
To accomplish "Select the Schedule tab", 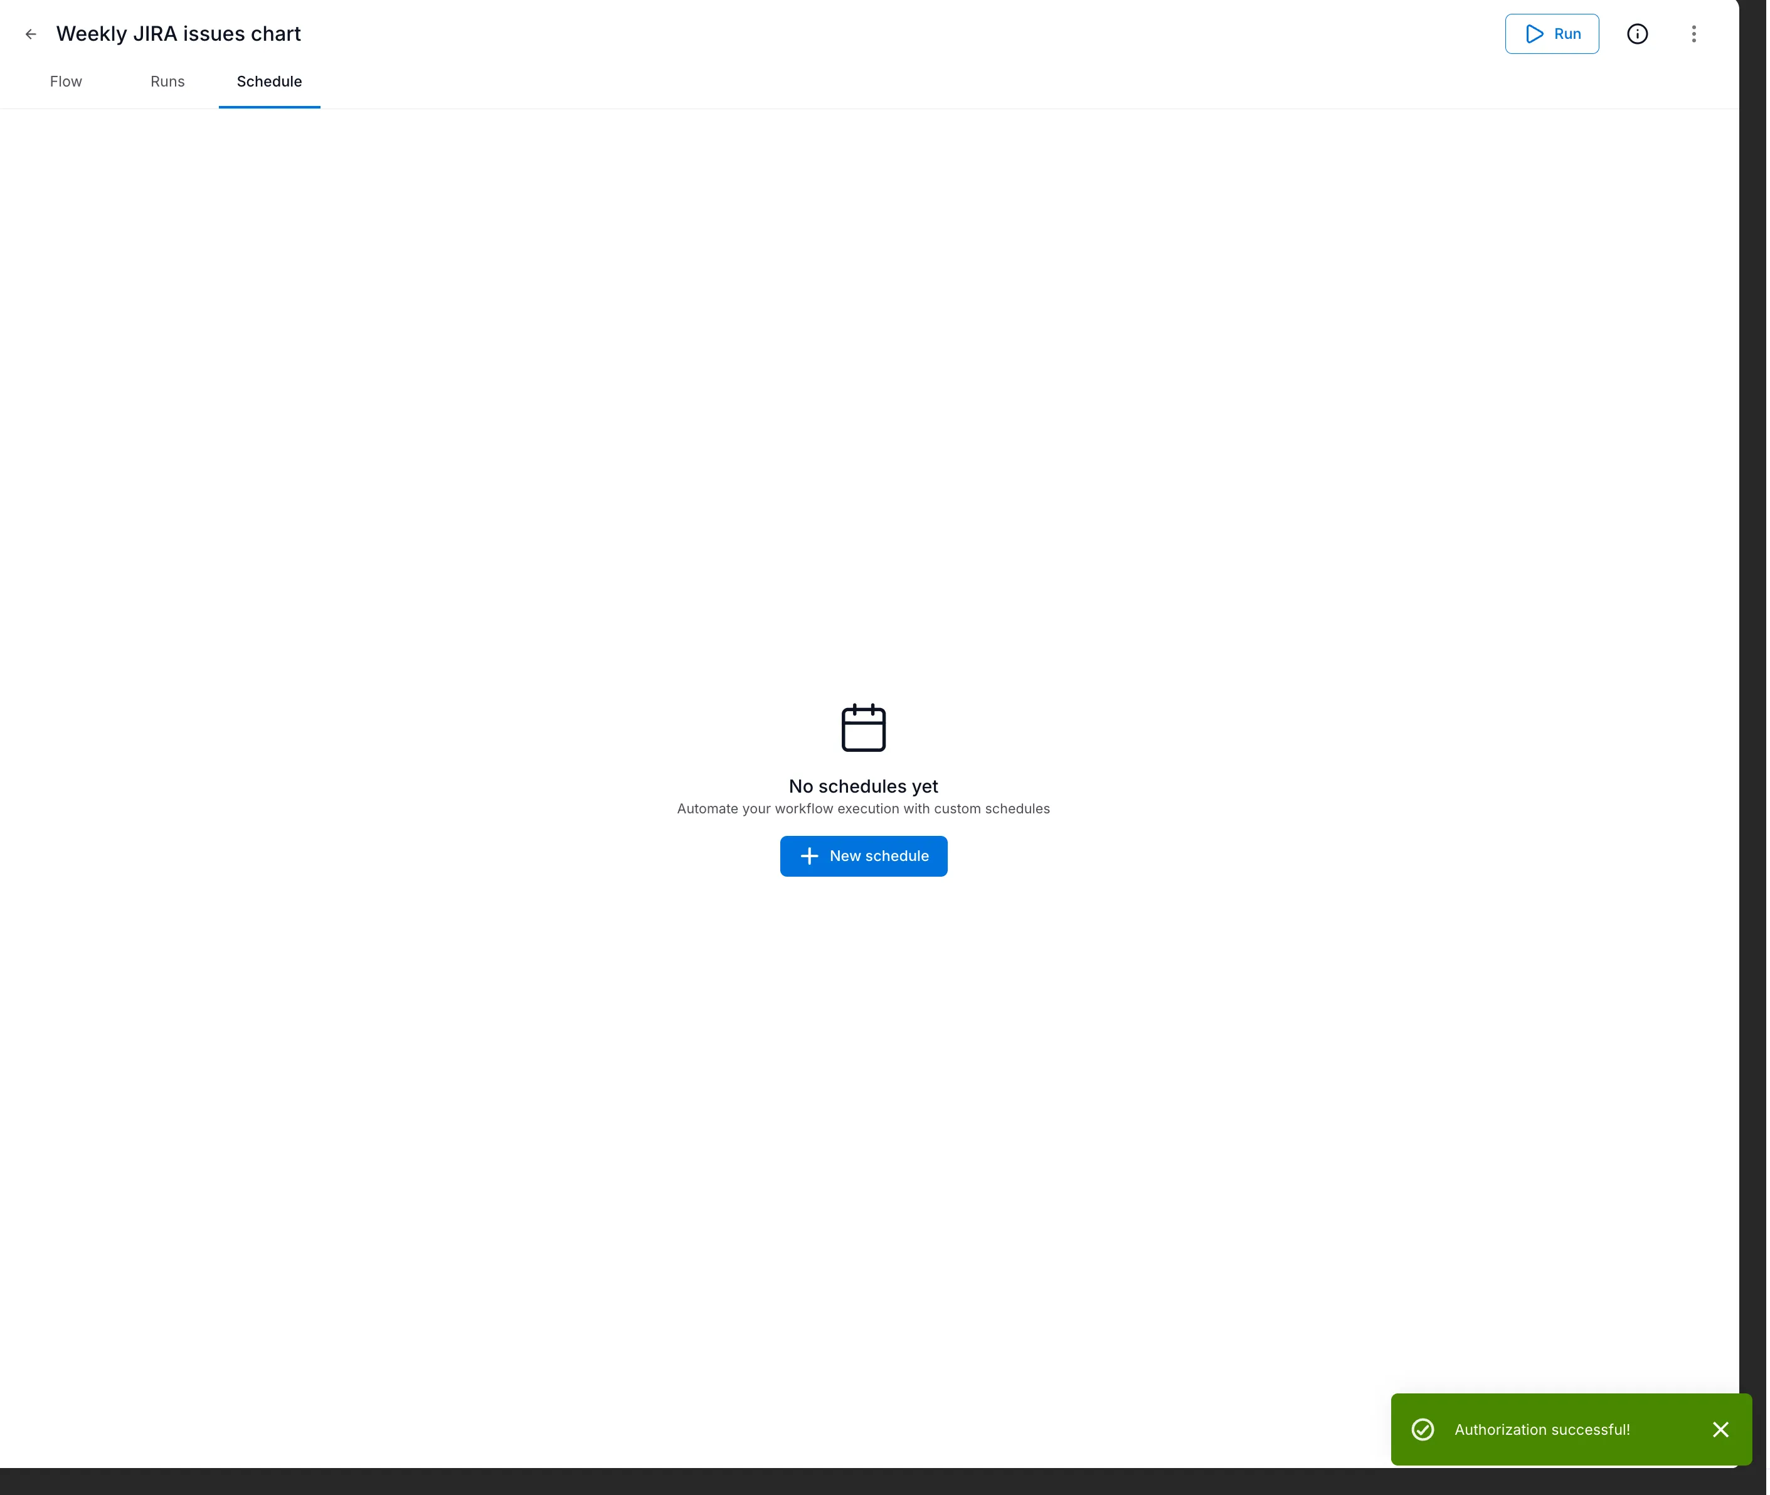I will tap(268, 82).
